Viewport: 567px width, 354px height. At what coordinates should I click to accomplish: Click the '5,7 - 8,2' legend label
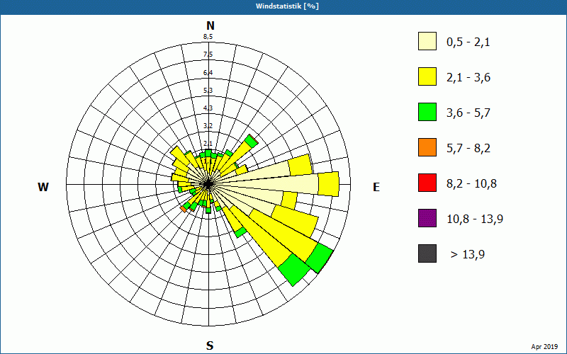(468, 149)
